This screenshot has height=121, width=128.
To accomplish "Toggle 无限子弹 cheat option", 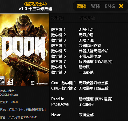I will pos(86,40).
